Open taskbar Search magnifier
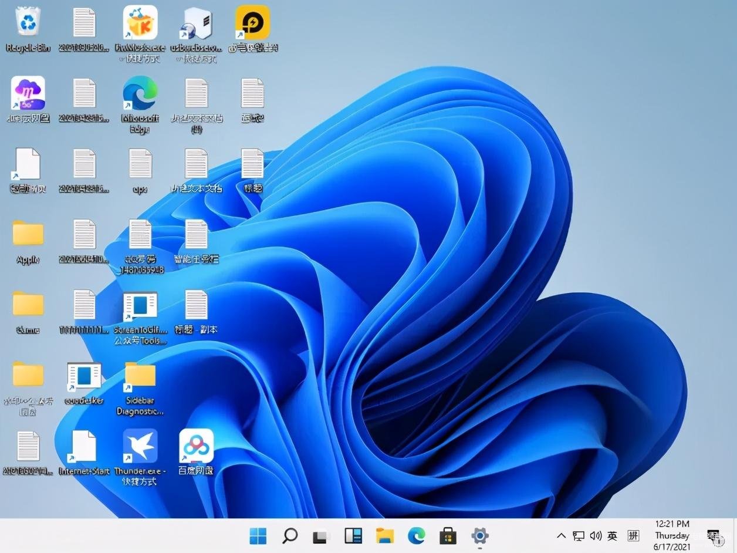Image resolution: width=737 pixels, height=553 pixels. pos(290,535)
